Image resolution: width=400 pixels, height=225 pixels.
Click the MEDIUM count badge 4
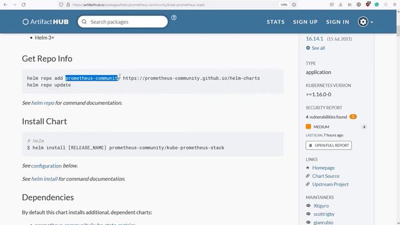pos(364,127)
